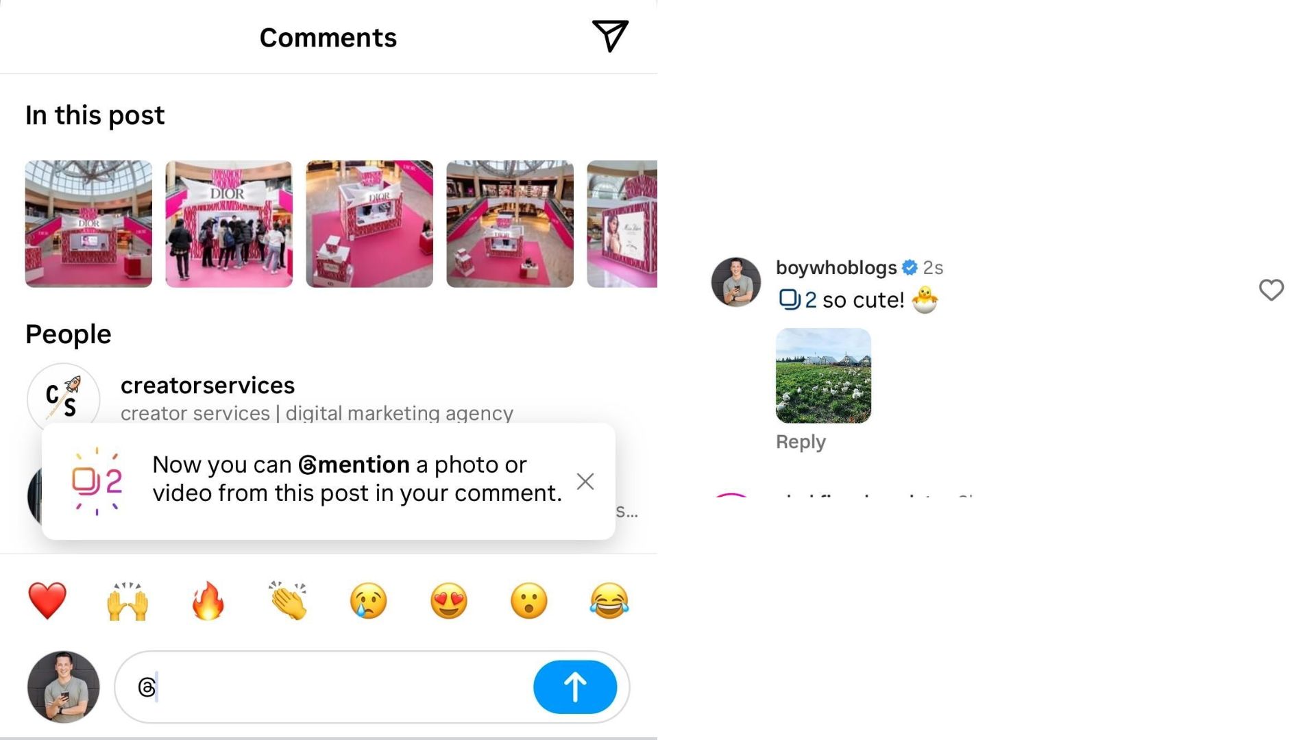Select second Dior photo with crowd
Image resolution: width=1316 pixels, height=740 pixels.
pos(229,224)
